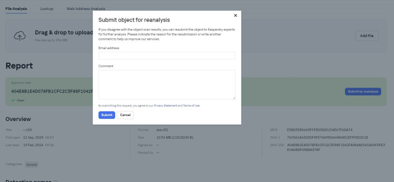Switch to the File Analysis tab
Viewport: 394px width, 182px height.
[16, 9]
